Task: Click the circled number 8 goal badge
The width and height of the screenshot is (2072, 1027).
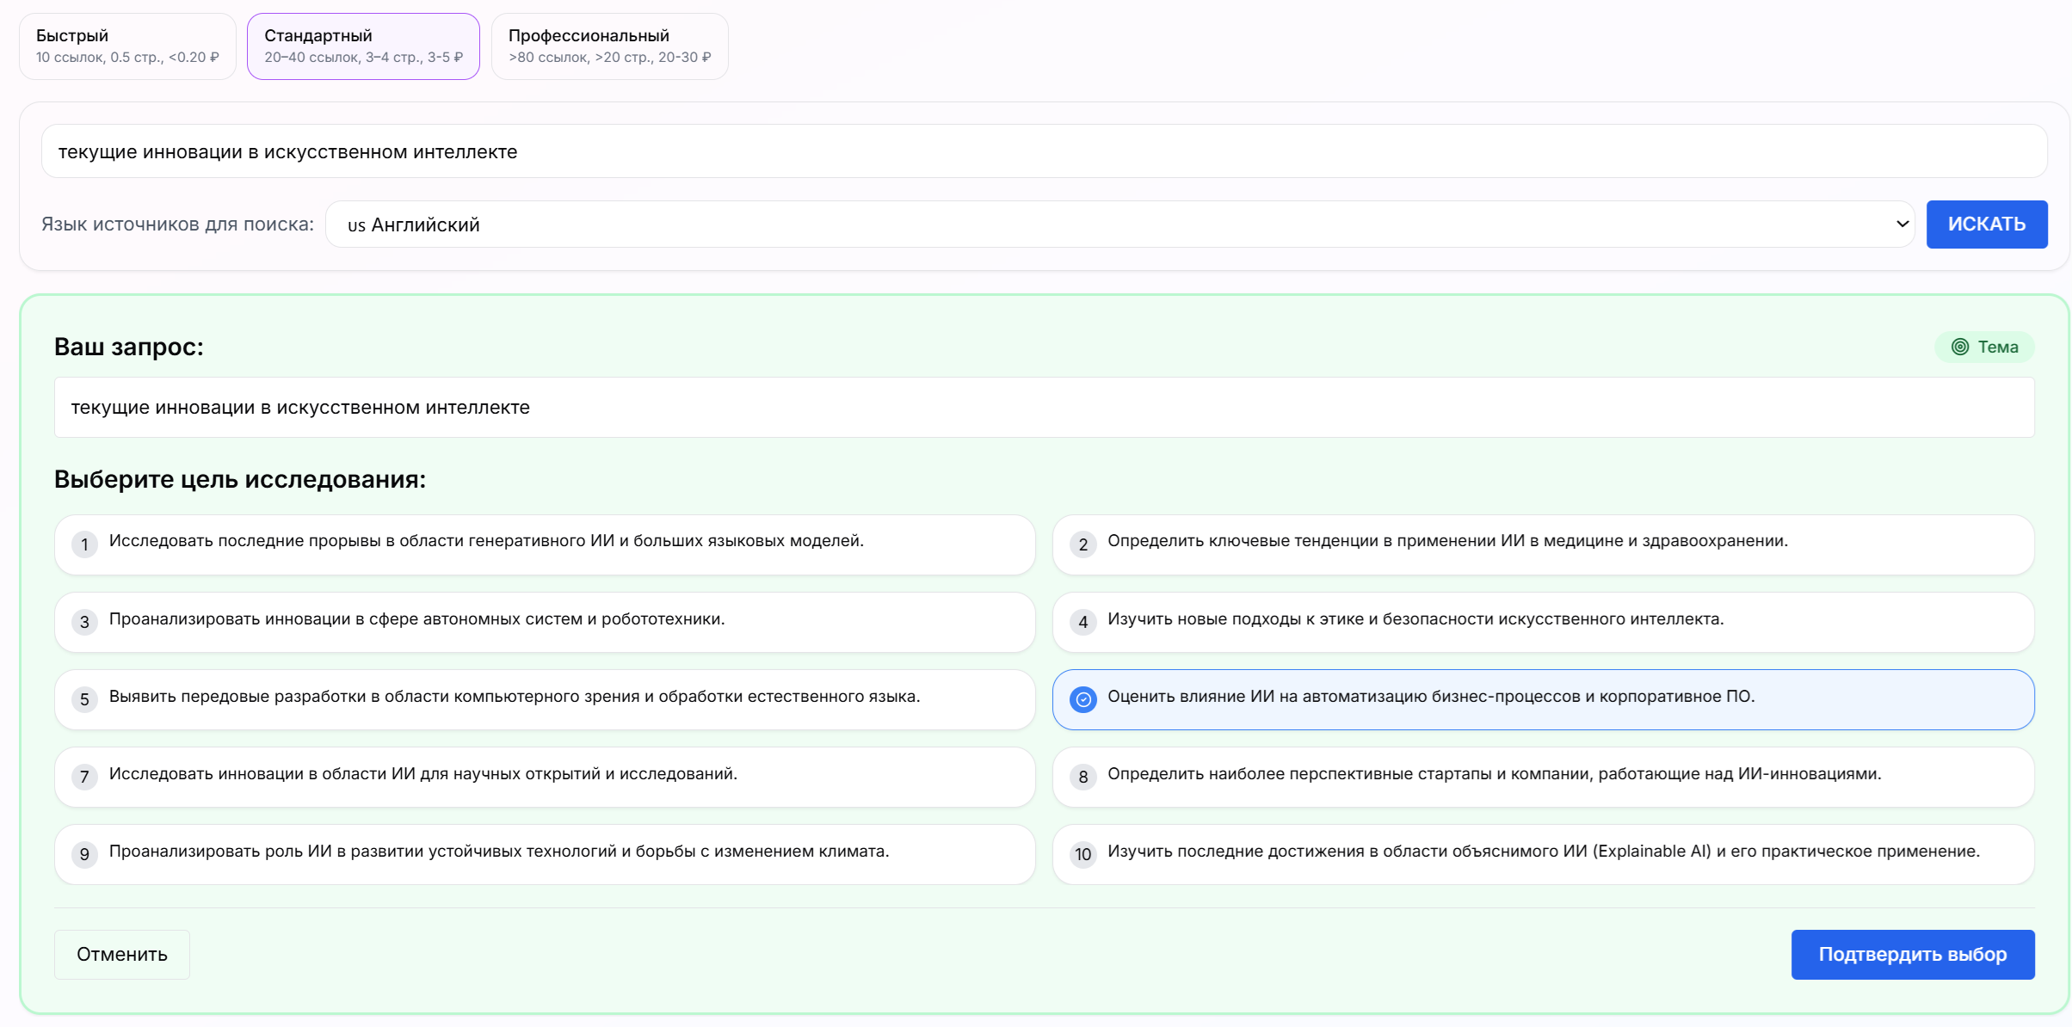Action: tap(1082, 777)
